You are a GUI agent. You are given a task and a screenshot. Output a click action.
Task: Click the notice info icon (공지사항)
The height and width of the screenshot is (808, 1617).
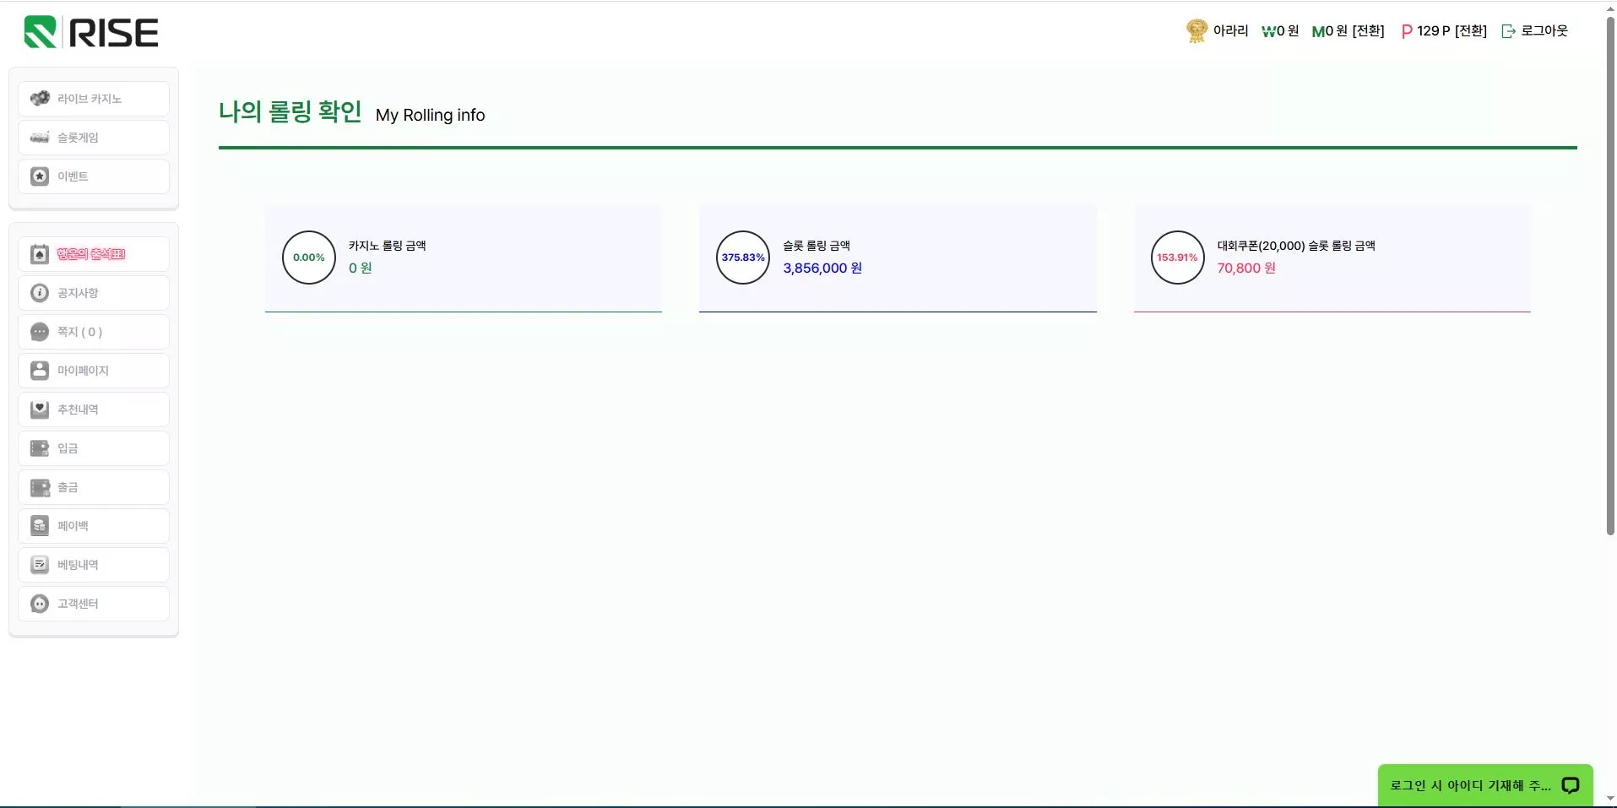pyautogui.click(x=40, y=293)
